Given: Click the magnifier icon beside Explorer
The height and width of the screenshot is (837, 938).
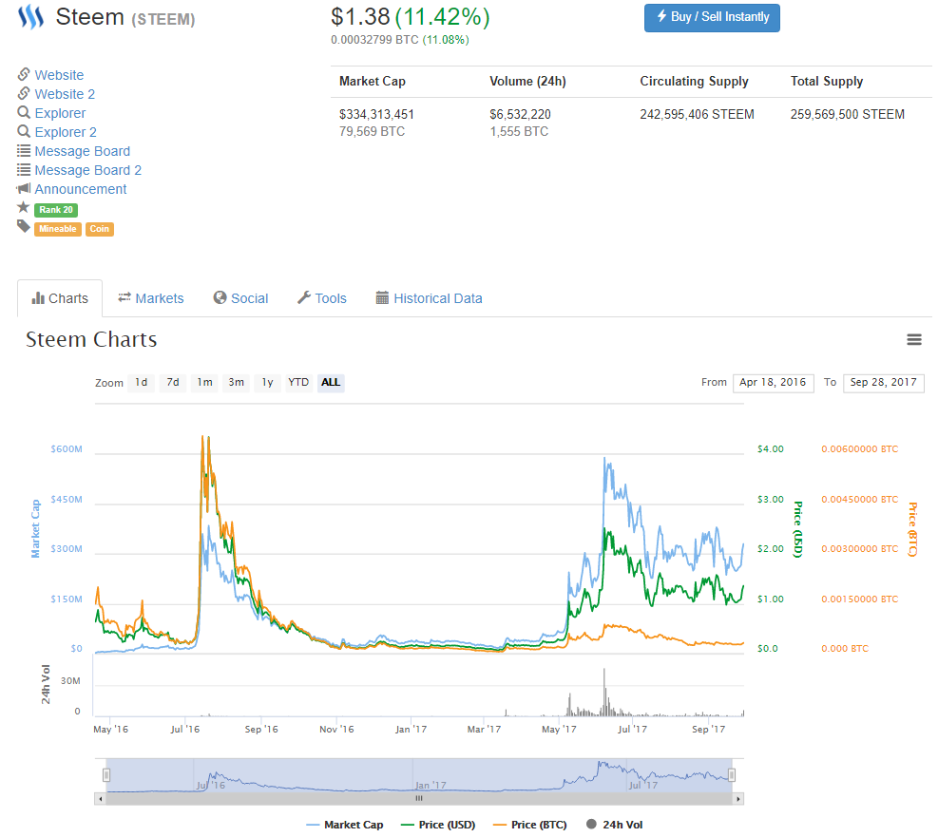Looking at the screenshot, I should [24, 112].
